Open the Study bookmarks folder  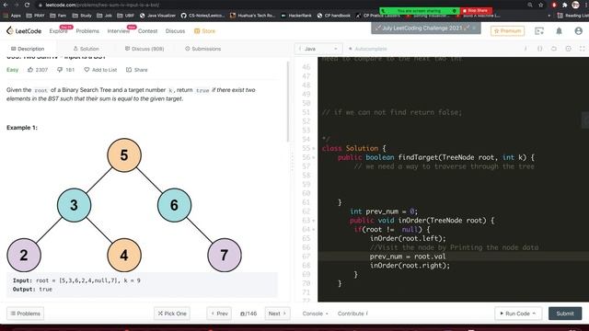[x=82, y=16]
